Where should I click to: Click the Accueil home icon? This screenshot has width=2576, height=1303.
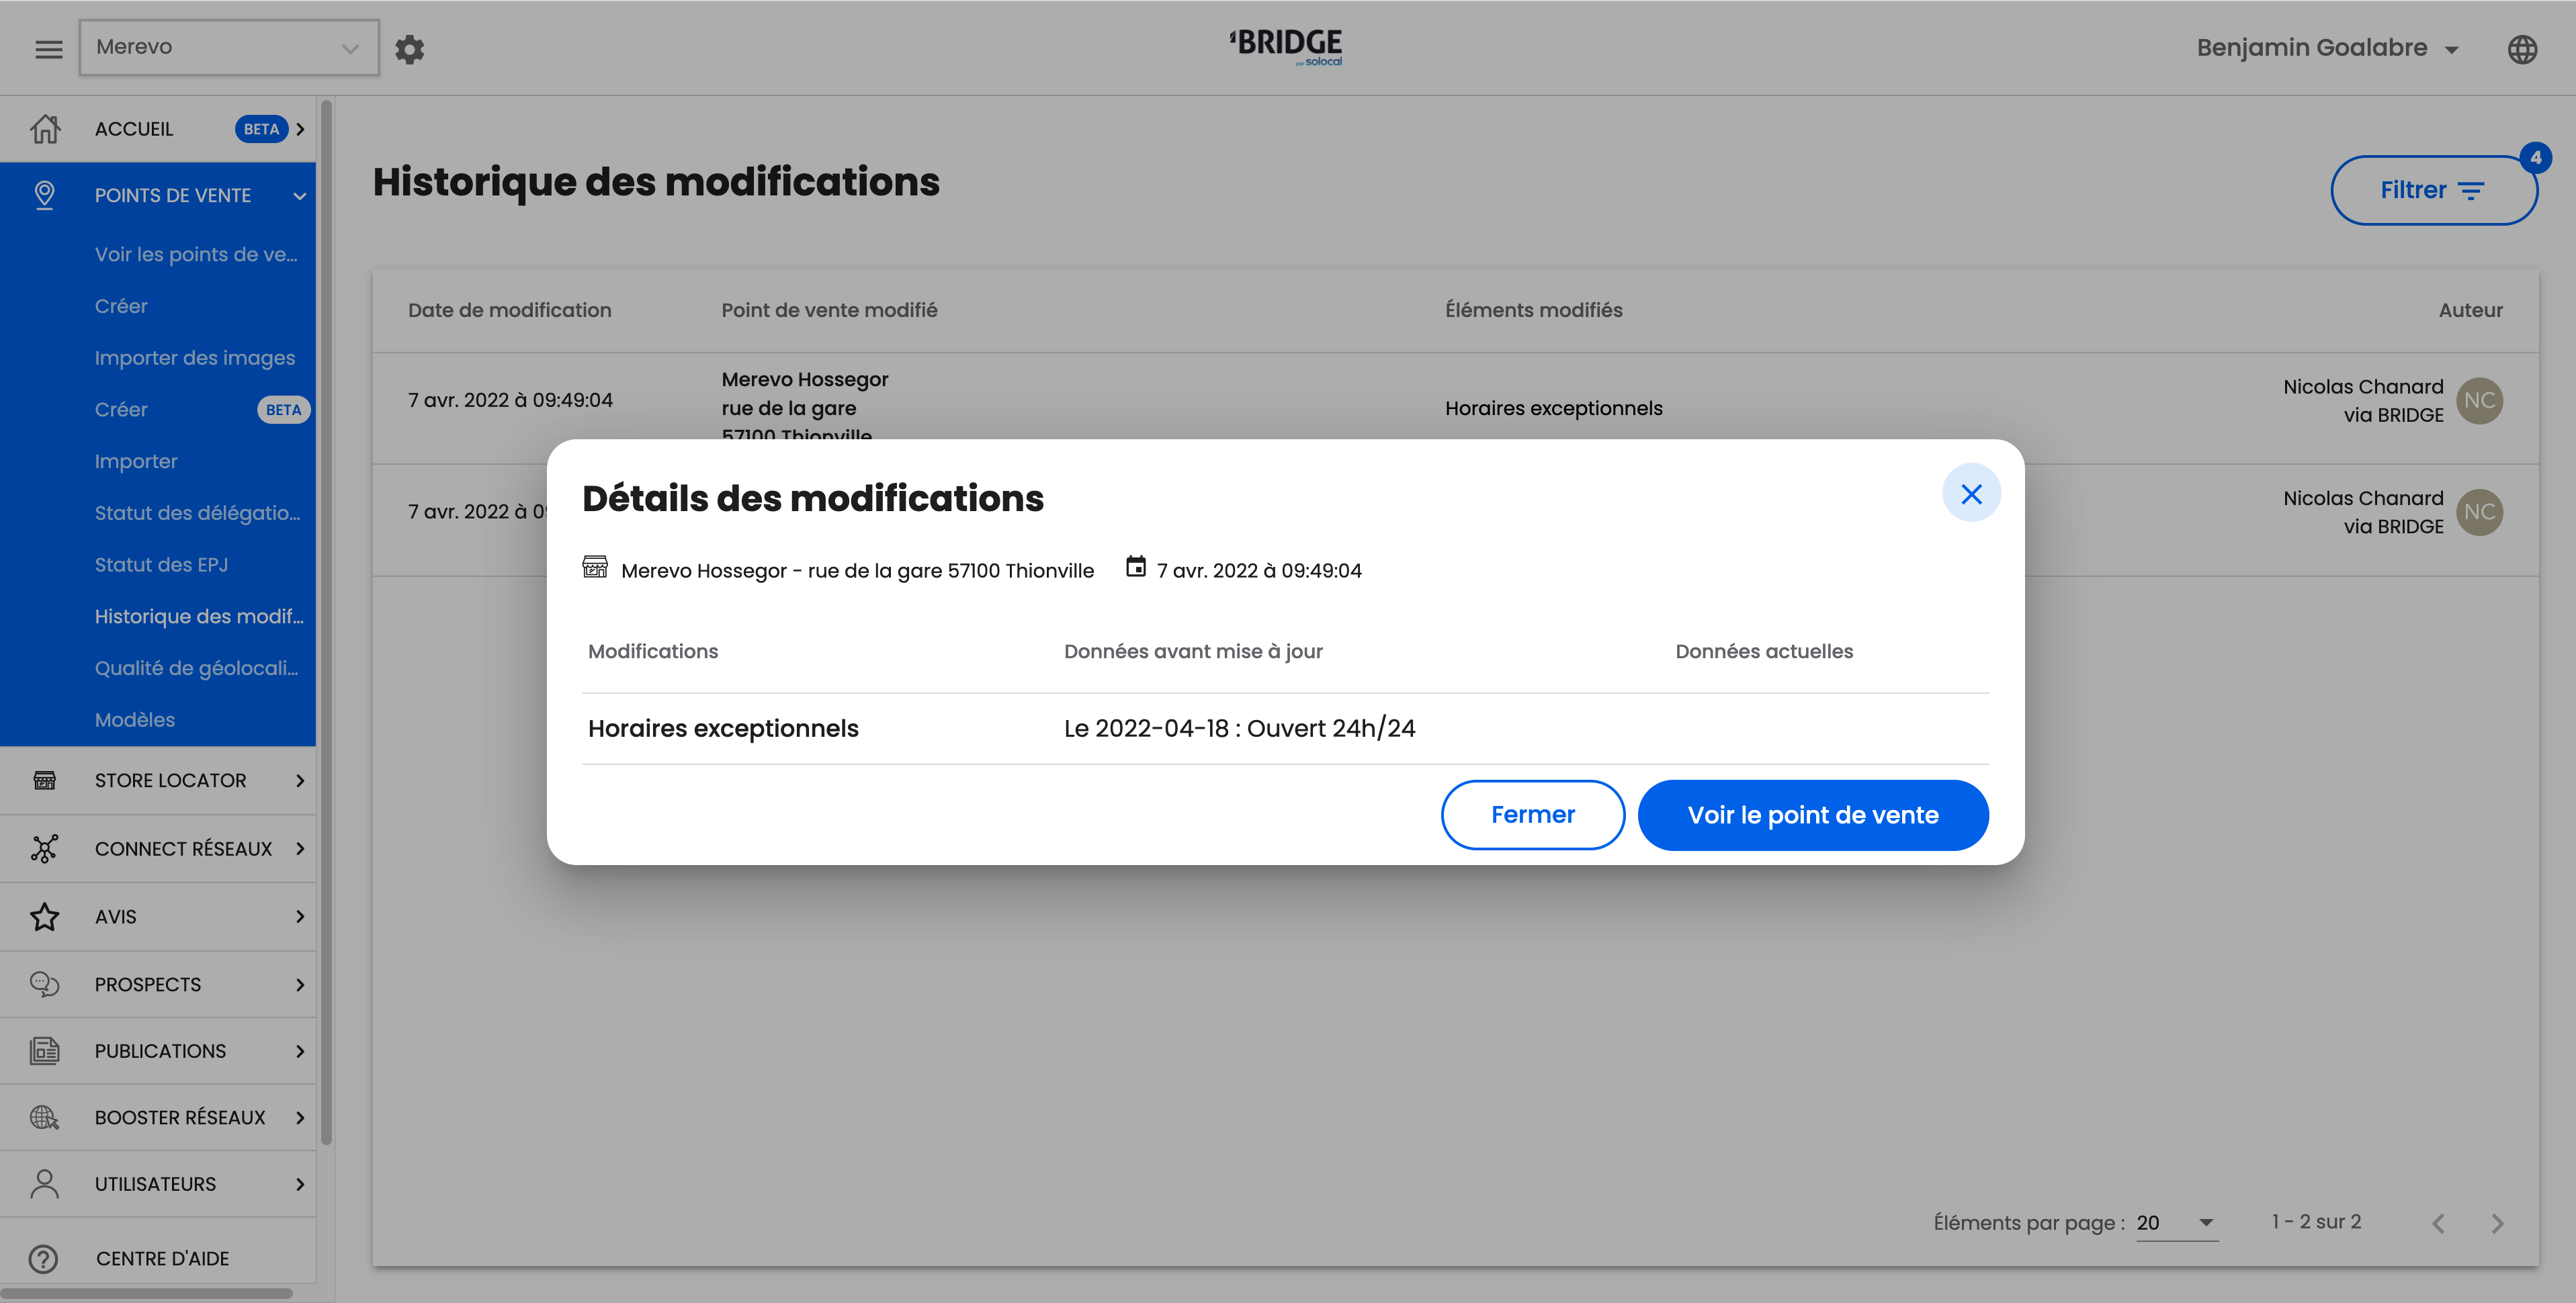45,129
